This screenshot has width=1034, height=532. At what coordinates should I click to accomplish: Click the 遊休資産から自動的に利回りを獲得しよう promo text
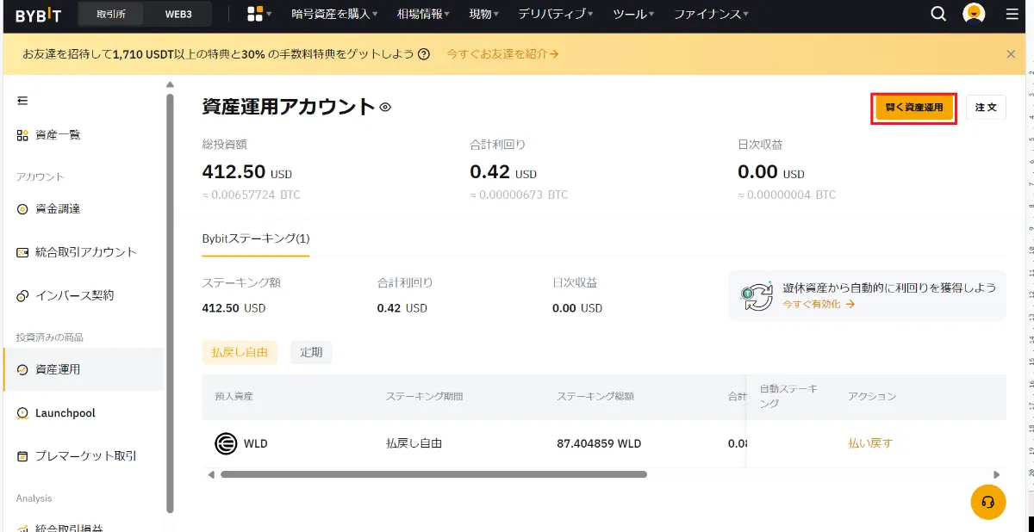click(x=889, y=288)
